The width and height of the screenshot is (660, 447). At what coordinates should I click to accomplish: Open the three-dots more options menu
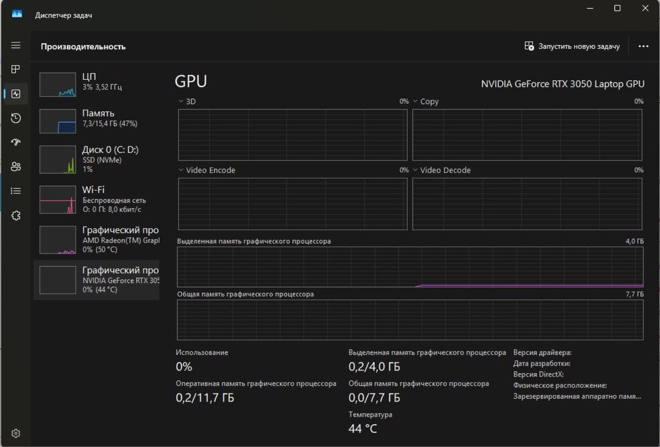pyautogui.click(x=643, y=46)
